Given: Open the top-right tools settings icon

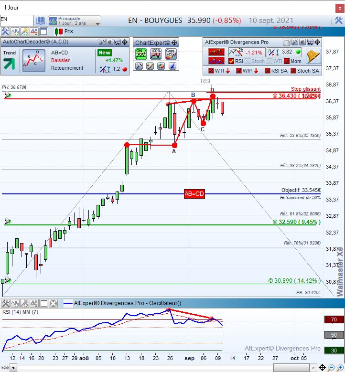Looking at the screenshot, I should tap(339, 21).
